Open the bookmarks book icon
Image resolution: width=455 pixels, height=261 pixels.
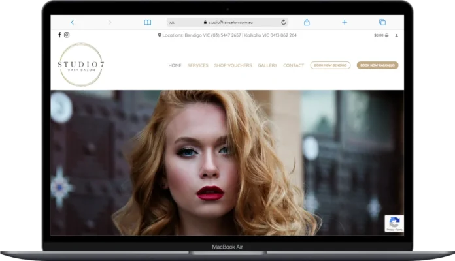coord(147,22)
